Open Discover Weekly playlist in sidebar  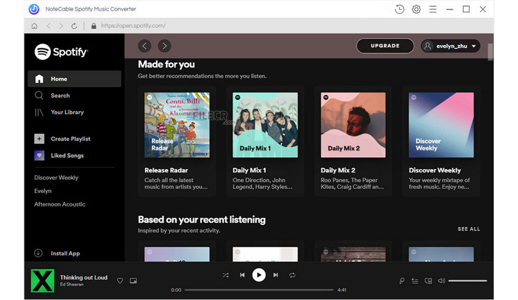click(x=56, y=177)
